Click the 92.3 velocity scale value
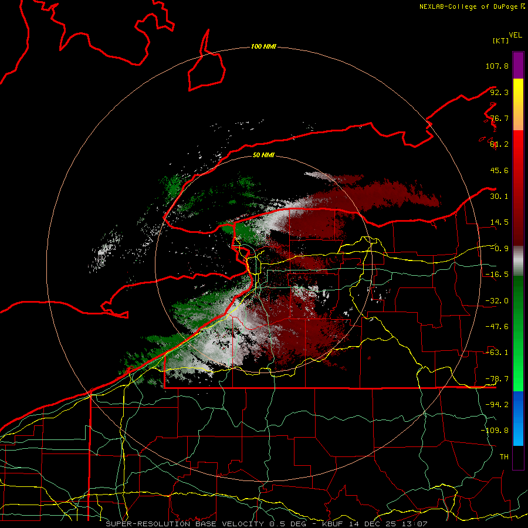The width and height of the screenshot is (528, 528). tap(499, 92)
